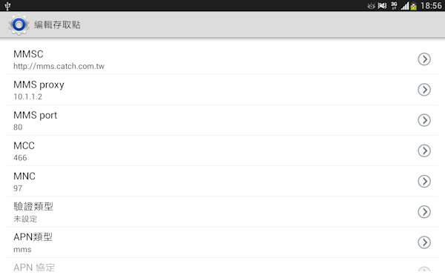Edit the MMS proxy 10.1.1.2 entry
The image size is (445, 278).
click(222, 90)
